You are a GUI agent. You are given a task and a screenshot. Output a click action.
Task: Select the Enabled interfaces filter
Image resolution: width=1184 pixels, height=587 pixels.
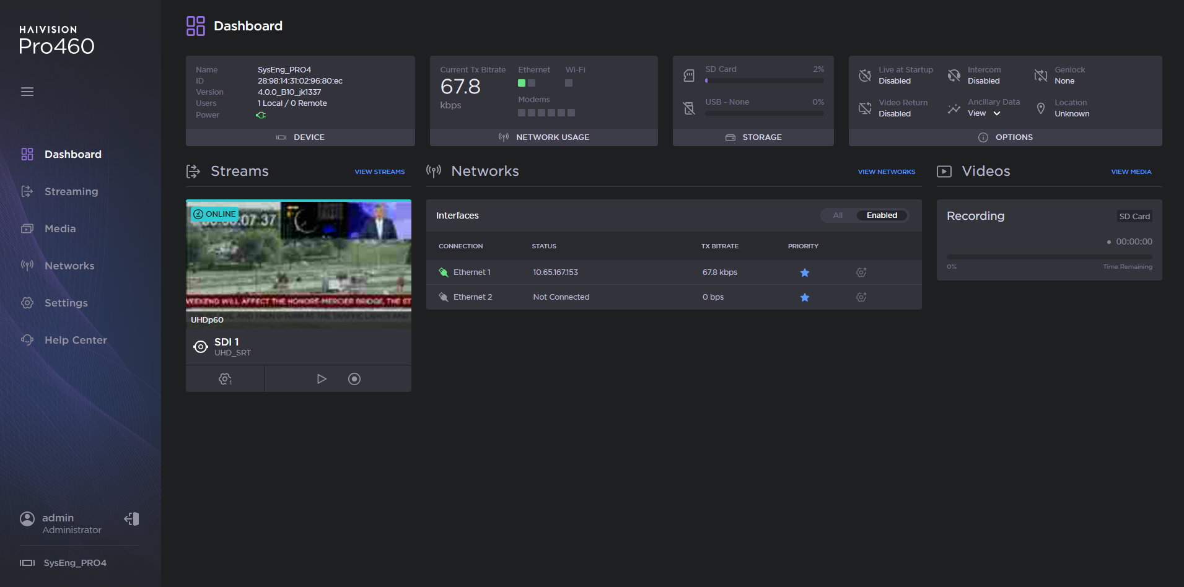881,215
